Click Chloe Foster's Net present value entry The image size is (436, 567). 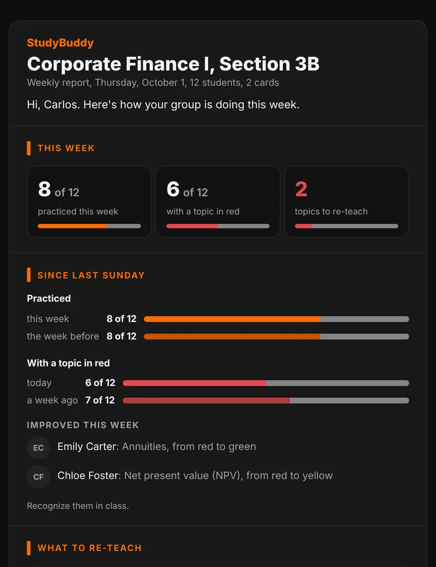[195, 475]
